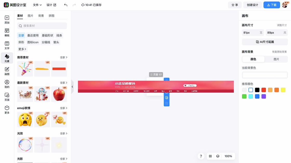This screenshot has height=163, width=291.
Task: Switch to the 拼图 tab
Action: (x=51, y=16)
